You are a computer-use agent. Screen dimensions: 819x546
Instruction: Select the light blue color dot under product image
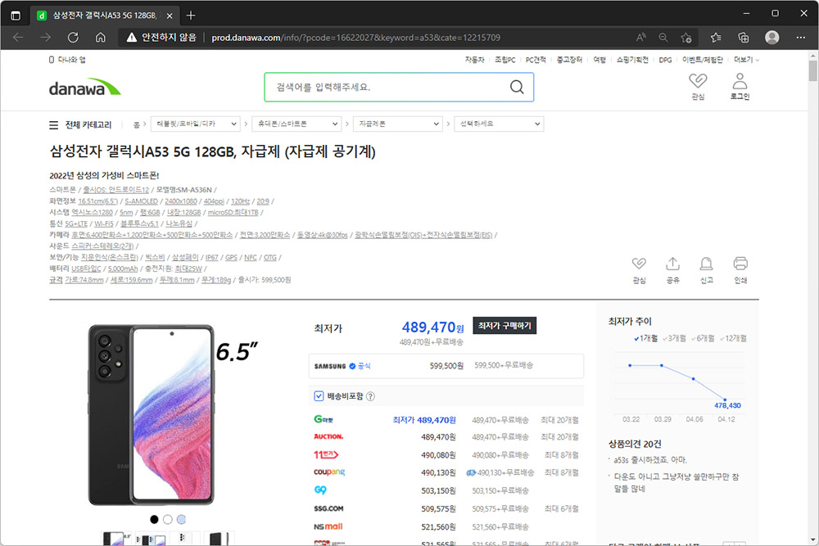pos(181,519)
